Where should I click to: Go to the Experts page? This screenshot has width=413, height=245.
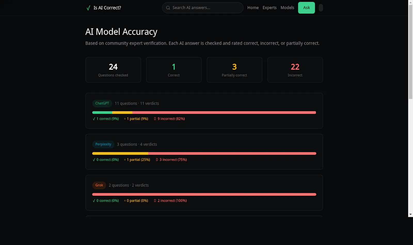pos(269,8)
